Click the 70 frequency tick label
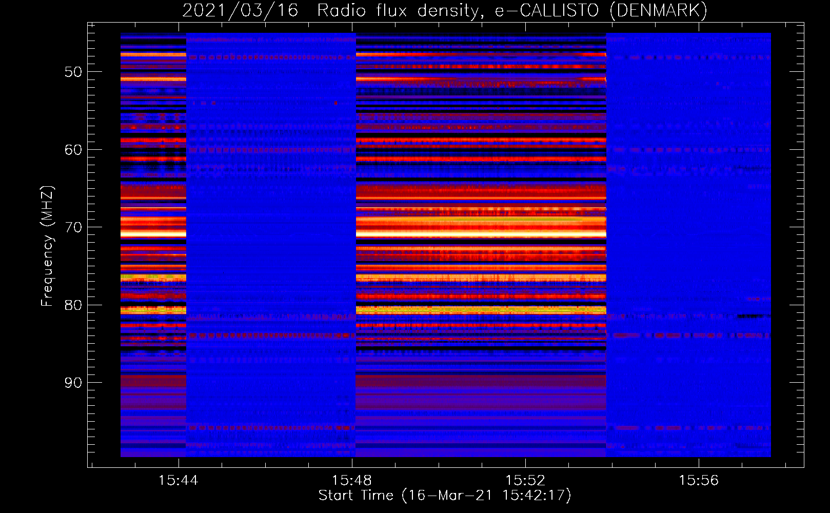Image resolution: width=830 pixels, height=513 pixels. click(73, 227)
